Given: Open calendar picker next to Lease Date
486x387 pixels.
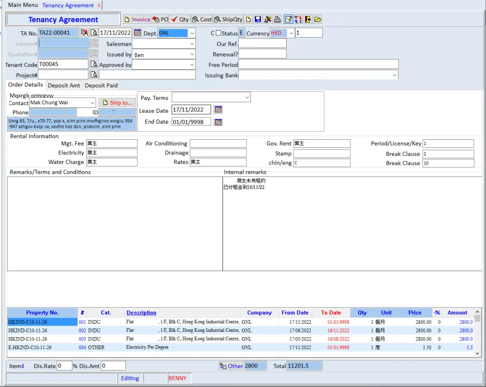Looking at the screenshot, I should [218, 110].
